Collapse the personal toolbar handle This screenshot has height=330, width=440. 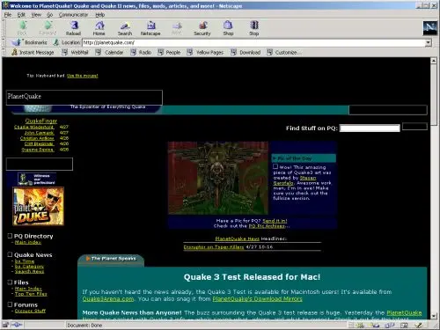point(4,53)
